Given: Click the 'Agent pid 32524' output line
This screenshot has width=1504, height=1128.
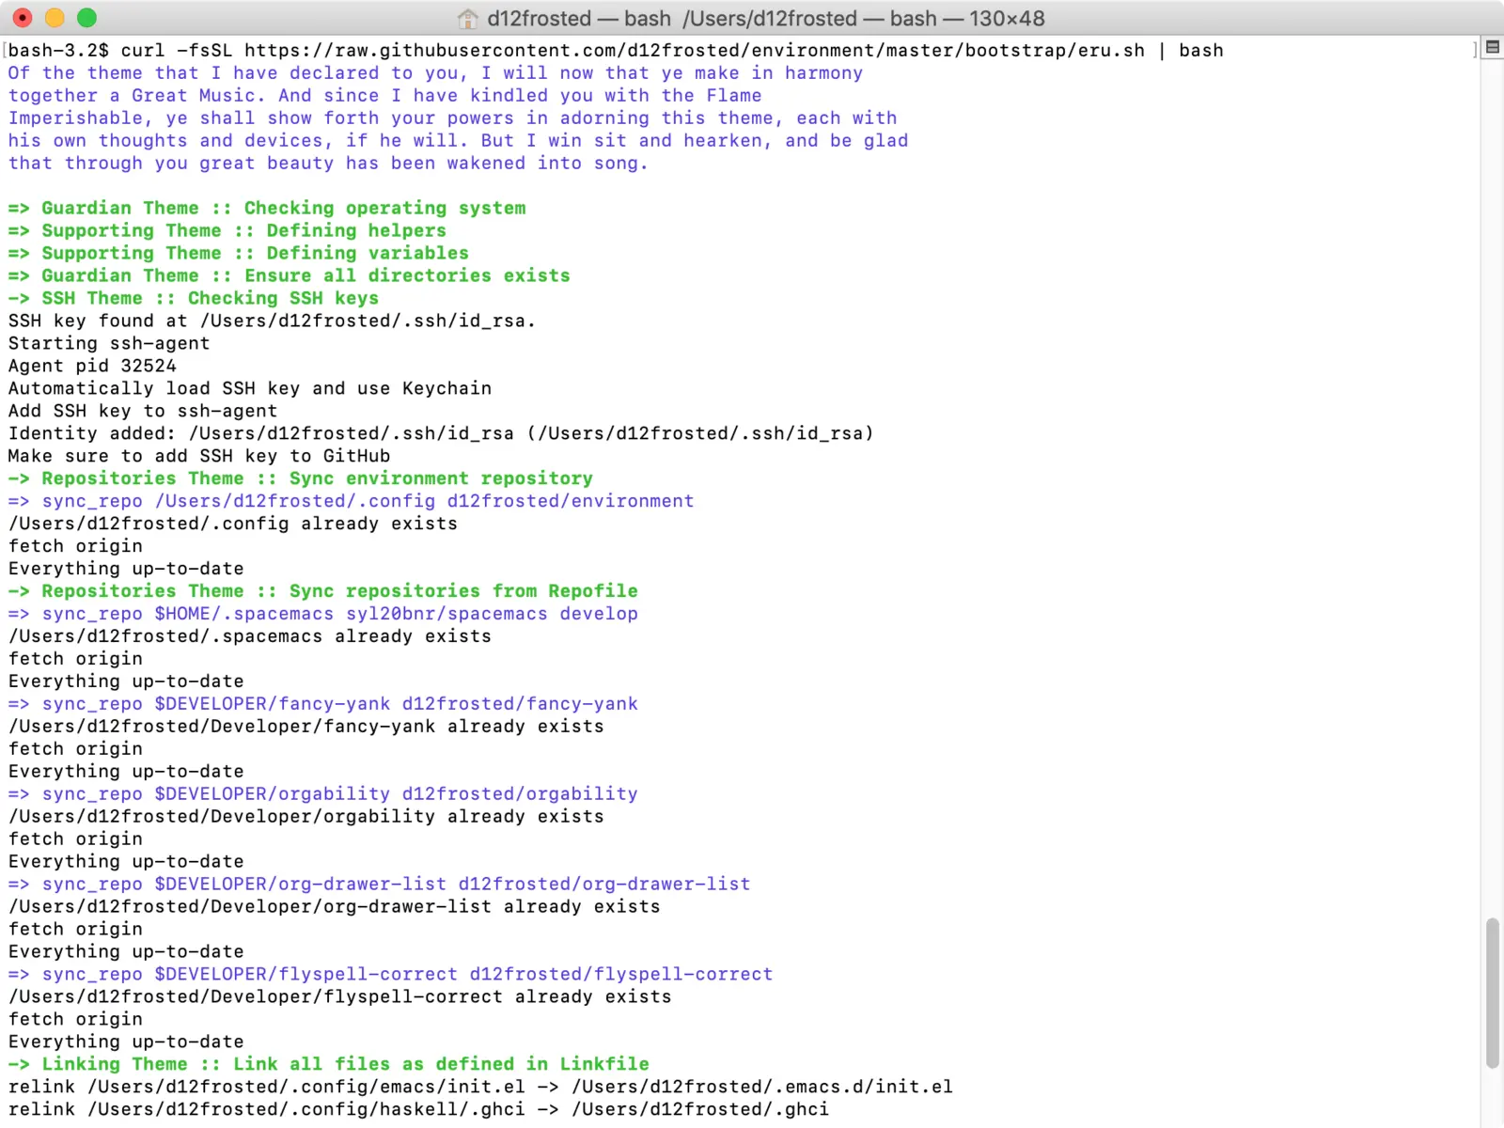Looking at the screenshot, I should [x=92, y=366].
